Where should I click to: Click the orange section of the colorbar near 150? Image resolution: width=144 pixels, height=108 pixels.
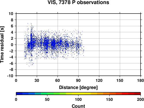[109, 94]
